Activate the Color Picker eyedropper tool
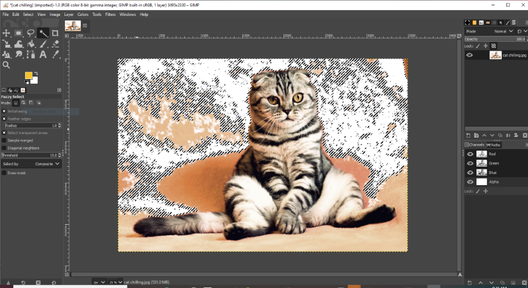Viewport: 528px width, 288px height. 55,55
